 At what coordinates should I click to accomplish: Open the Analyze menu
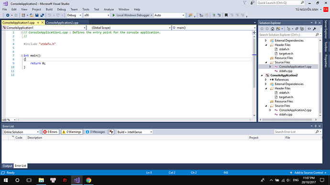(x=109, y=10)
